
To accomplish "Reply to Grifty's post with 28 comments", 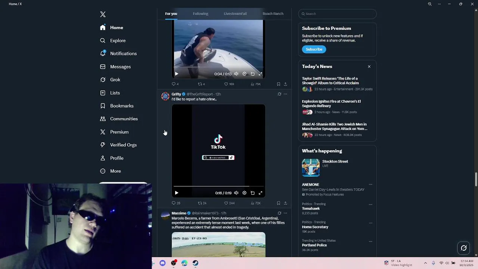I will coord(176,203).
